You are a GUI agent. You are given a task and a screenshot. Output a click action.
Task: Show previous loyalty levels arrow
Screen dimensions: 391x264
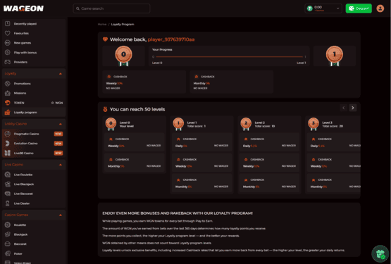(343, 108)
